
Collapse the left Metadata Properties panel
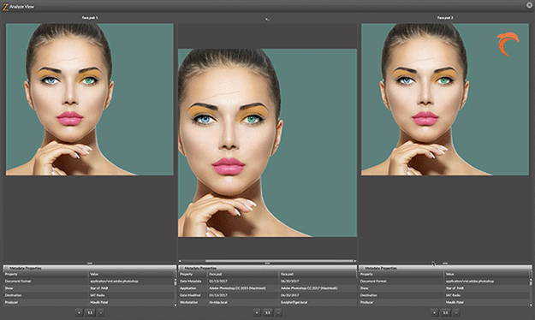pos(6,268)
